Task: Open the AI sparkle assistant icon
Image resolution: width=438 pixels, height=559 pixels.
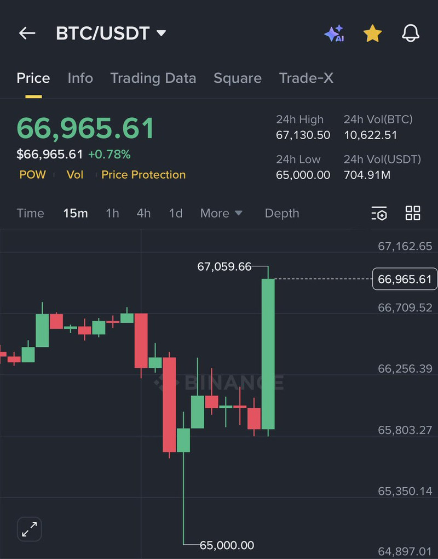Action: tap(334, 33)
